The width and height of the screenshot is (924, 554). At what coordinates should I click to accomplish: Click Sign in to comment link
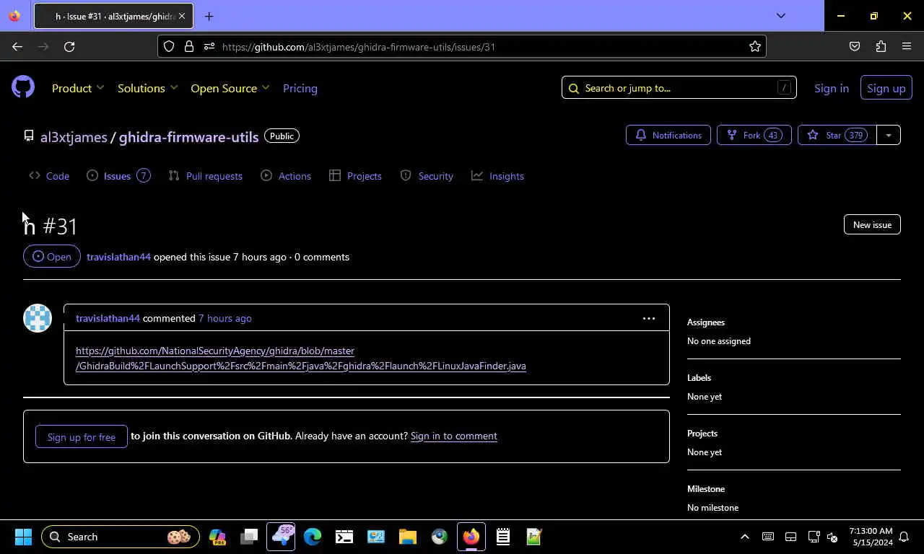point(453,436)
